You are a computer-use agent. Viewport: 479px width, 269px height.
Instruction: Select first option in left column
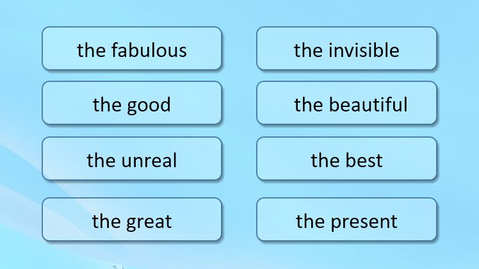132,49
